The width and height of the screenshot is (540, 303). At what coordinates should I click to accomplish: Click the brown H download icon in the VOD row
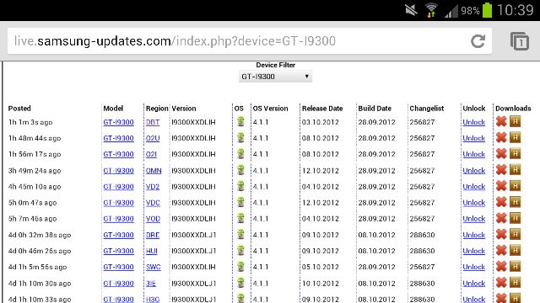516,218
